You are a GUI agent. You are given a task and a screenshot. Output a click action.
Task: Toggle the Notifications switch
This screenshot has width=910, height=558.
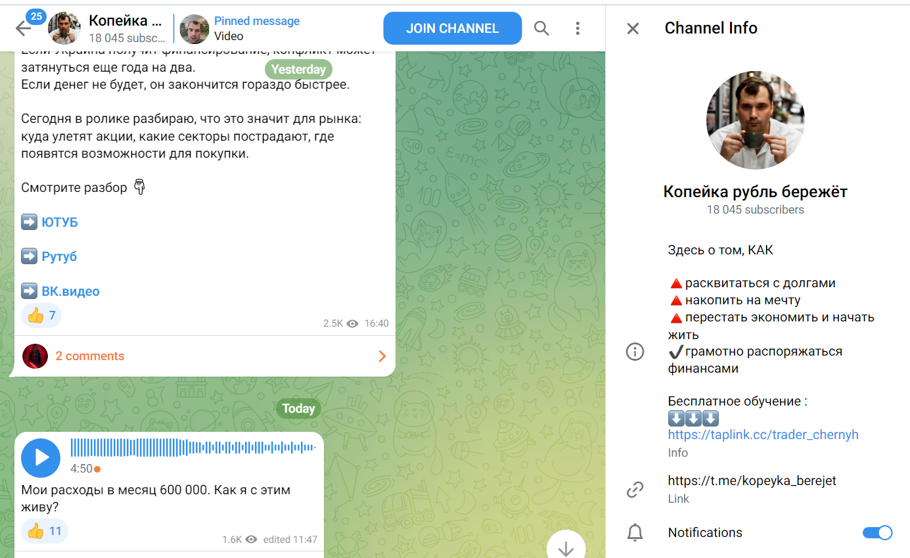877,532
